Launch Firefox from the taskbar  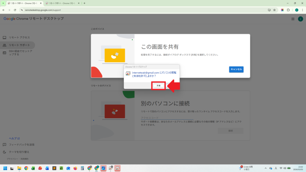click(75, 168)
